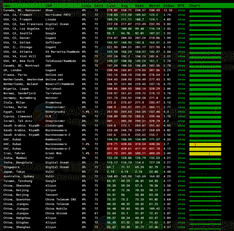234x231 pixels.
Task: Select the 'Israel, Tel Aviv' geo cell
Action: click(18, 121)
